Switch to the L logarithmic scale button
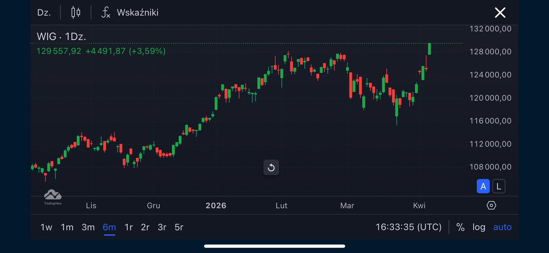Viewport: 549px width, 253px height. 499,186
